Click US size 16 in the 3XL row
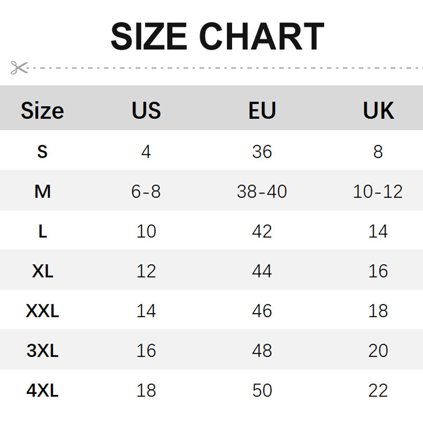423x423 pixels. point(146,351)
